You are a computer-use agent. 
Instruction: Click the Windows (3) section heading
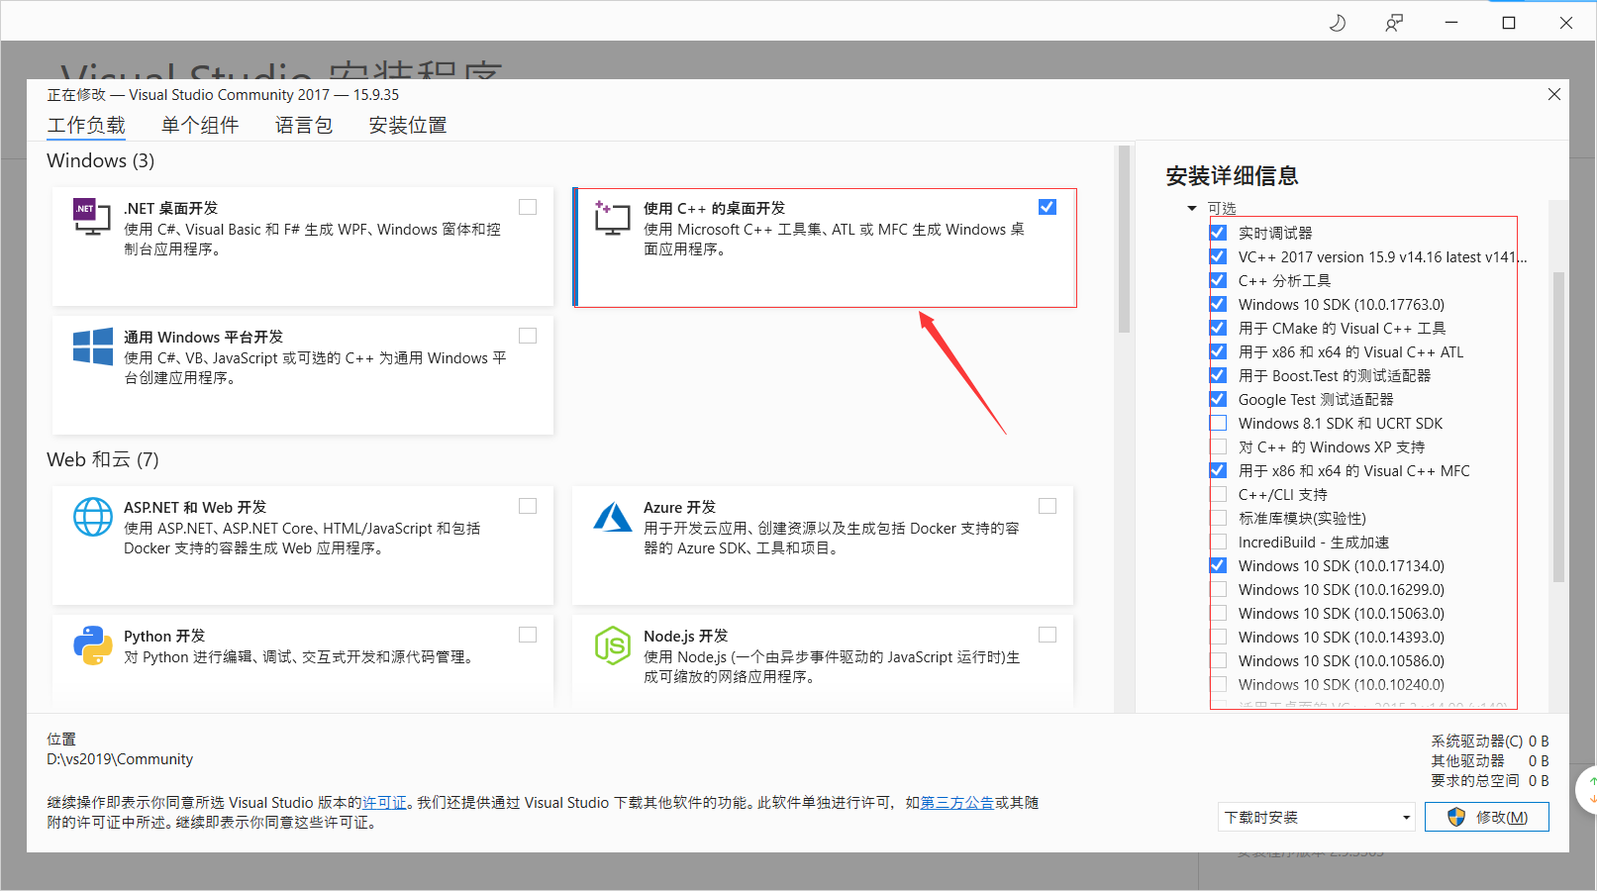[x=101, y=160]
